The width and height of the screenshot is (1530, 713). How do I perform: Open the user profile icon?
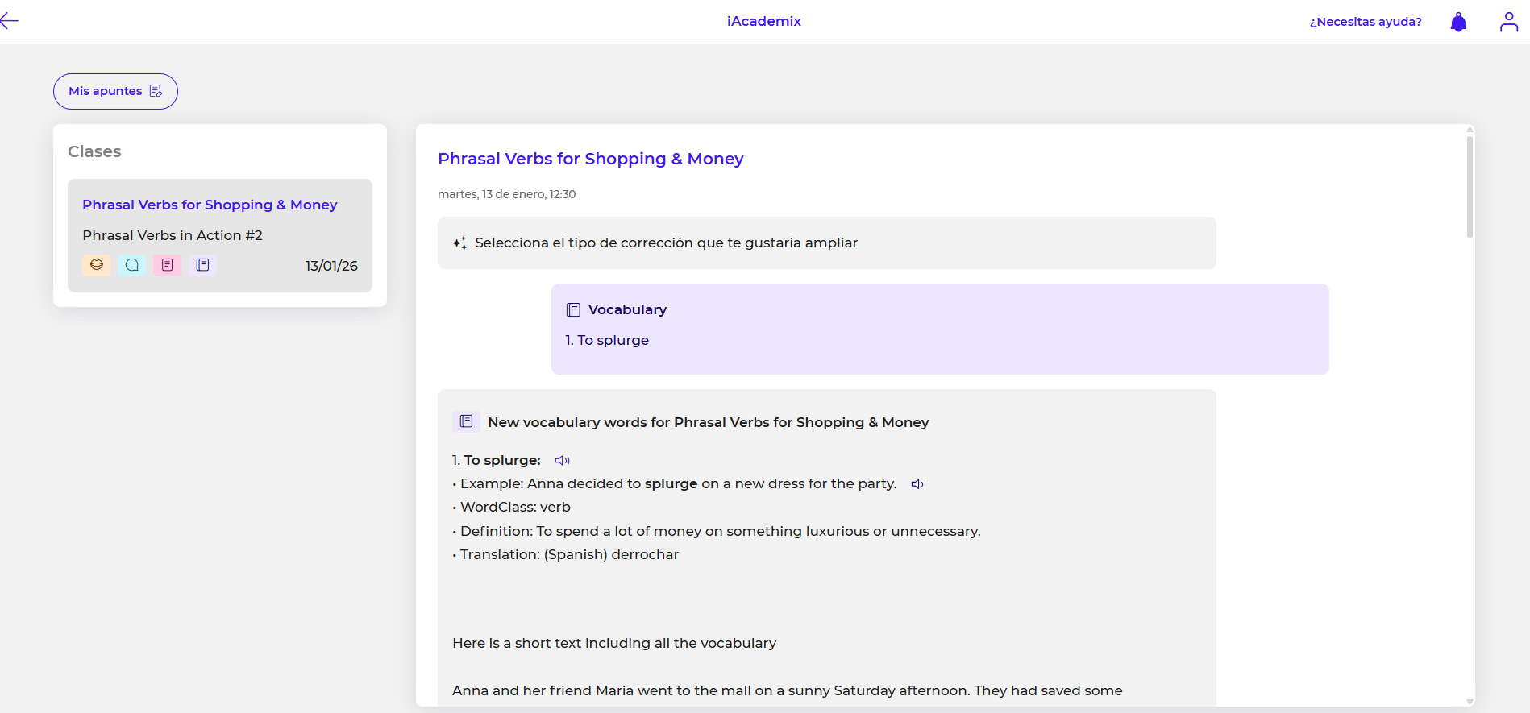(x=1508, y=22)
